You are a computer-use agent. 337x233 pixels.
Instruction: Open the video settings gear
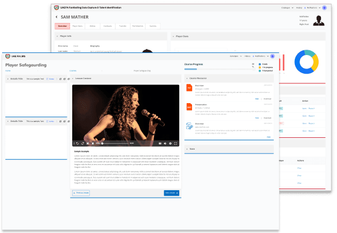tap(170, 143)
